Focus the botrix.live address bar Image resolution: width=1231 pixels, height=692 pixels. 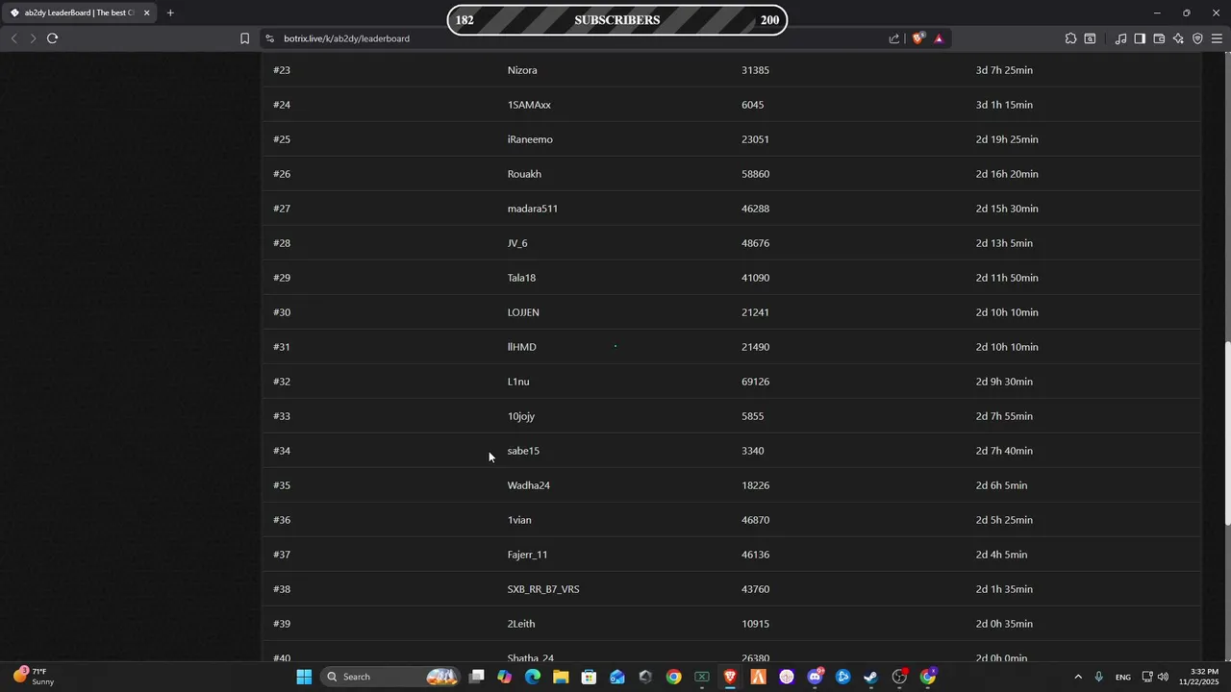[577, 38]
